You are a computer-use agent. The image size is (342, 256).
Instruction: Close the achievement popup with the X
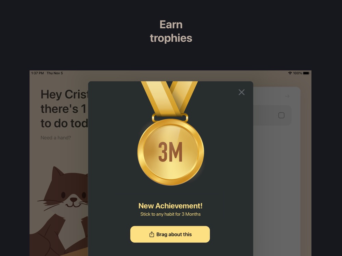[x=241, y=92]
